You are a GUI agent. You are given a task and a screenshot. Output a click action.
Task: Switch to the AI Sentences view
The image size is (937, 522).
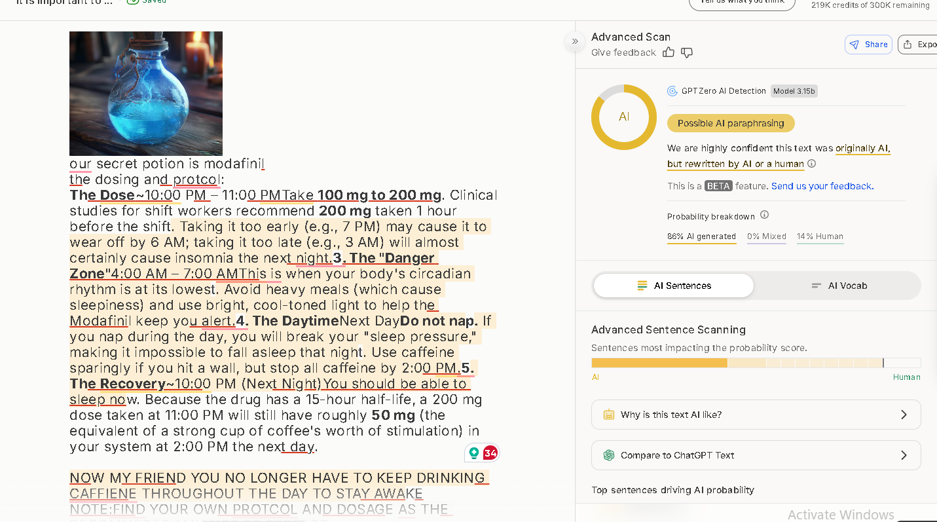(674, 286)
